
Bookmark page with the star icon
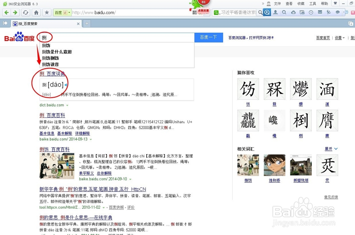pyautogui.click(x=47, y=12)
